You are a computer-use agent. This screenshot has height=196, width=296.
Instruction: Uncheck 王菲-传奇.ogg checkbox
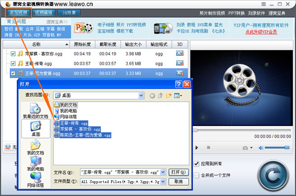point(13,64)
